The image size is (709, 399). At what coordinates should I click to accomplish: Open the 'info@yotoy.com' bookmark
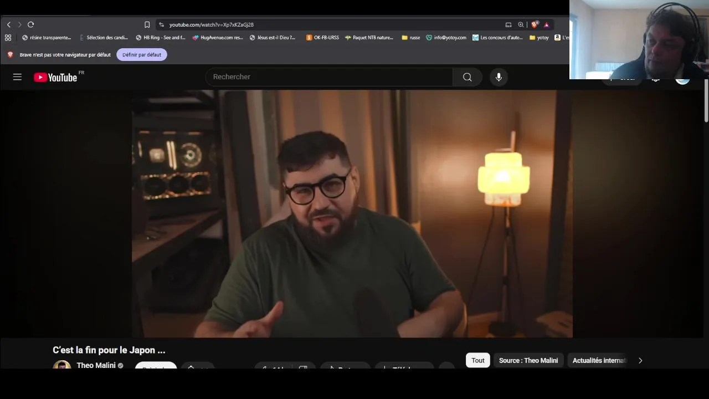(446, 38)
